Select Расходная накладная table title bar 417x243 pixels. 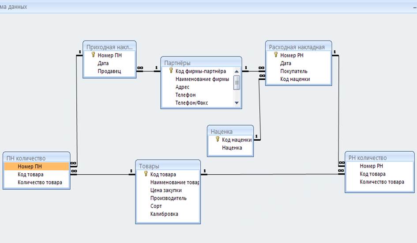click(298, 47)
